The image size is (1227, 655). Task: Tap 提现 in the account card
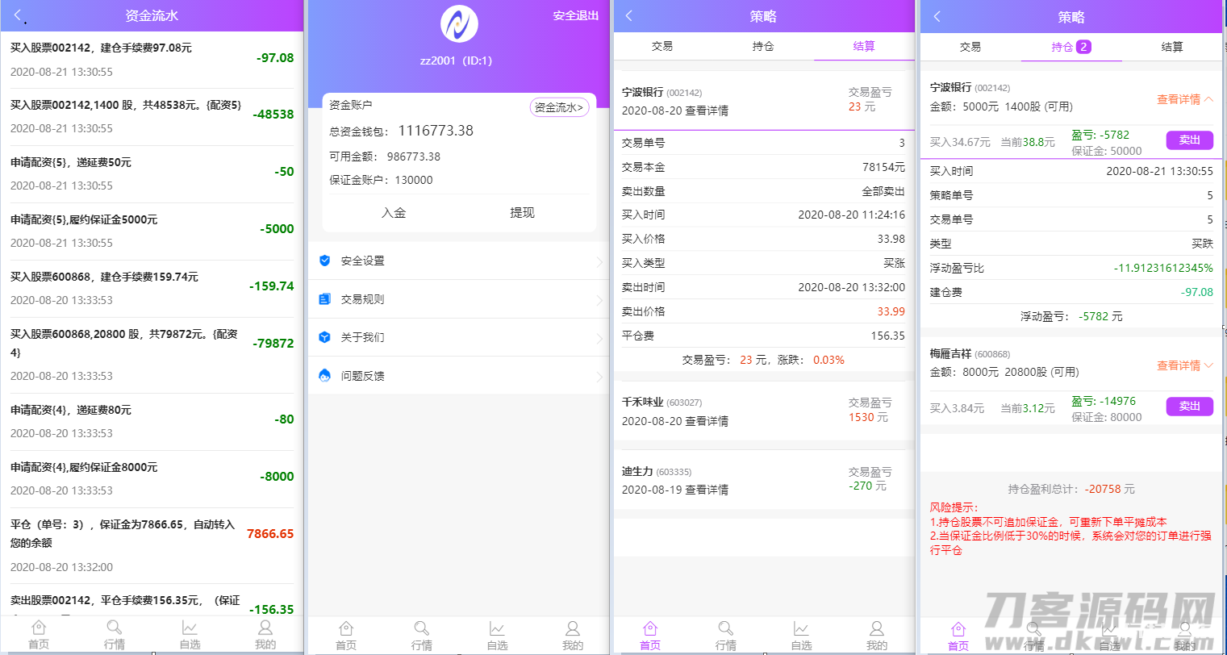point(522,213)
